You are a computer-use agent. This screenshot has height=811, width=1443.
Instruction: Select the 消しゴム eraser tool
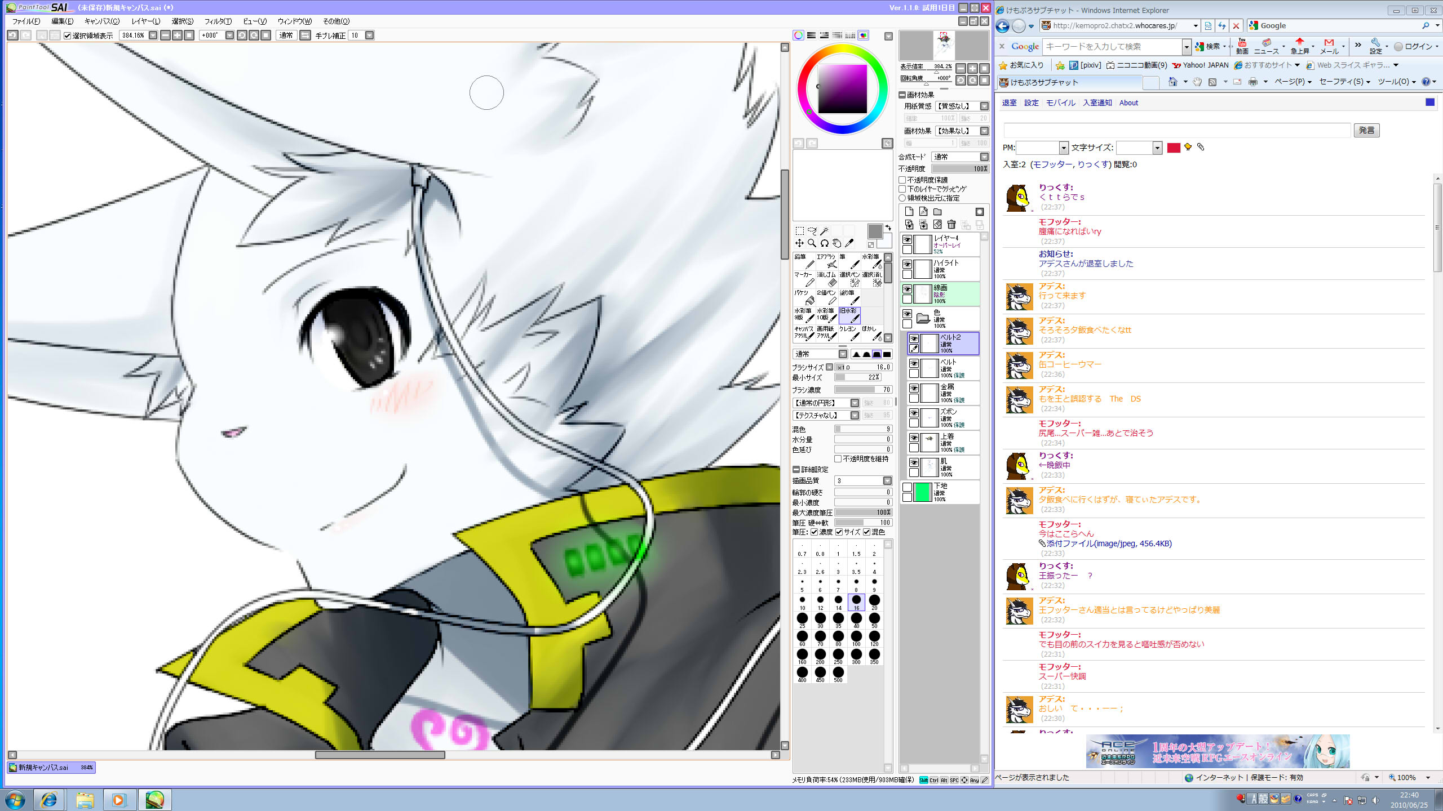tap(826, 279)
